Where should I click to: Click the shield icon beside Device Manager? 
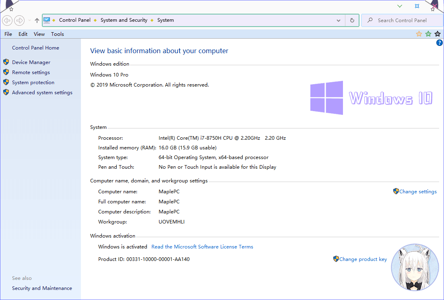(x=6, y=62)
